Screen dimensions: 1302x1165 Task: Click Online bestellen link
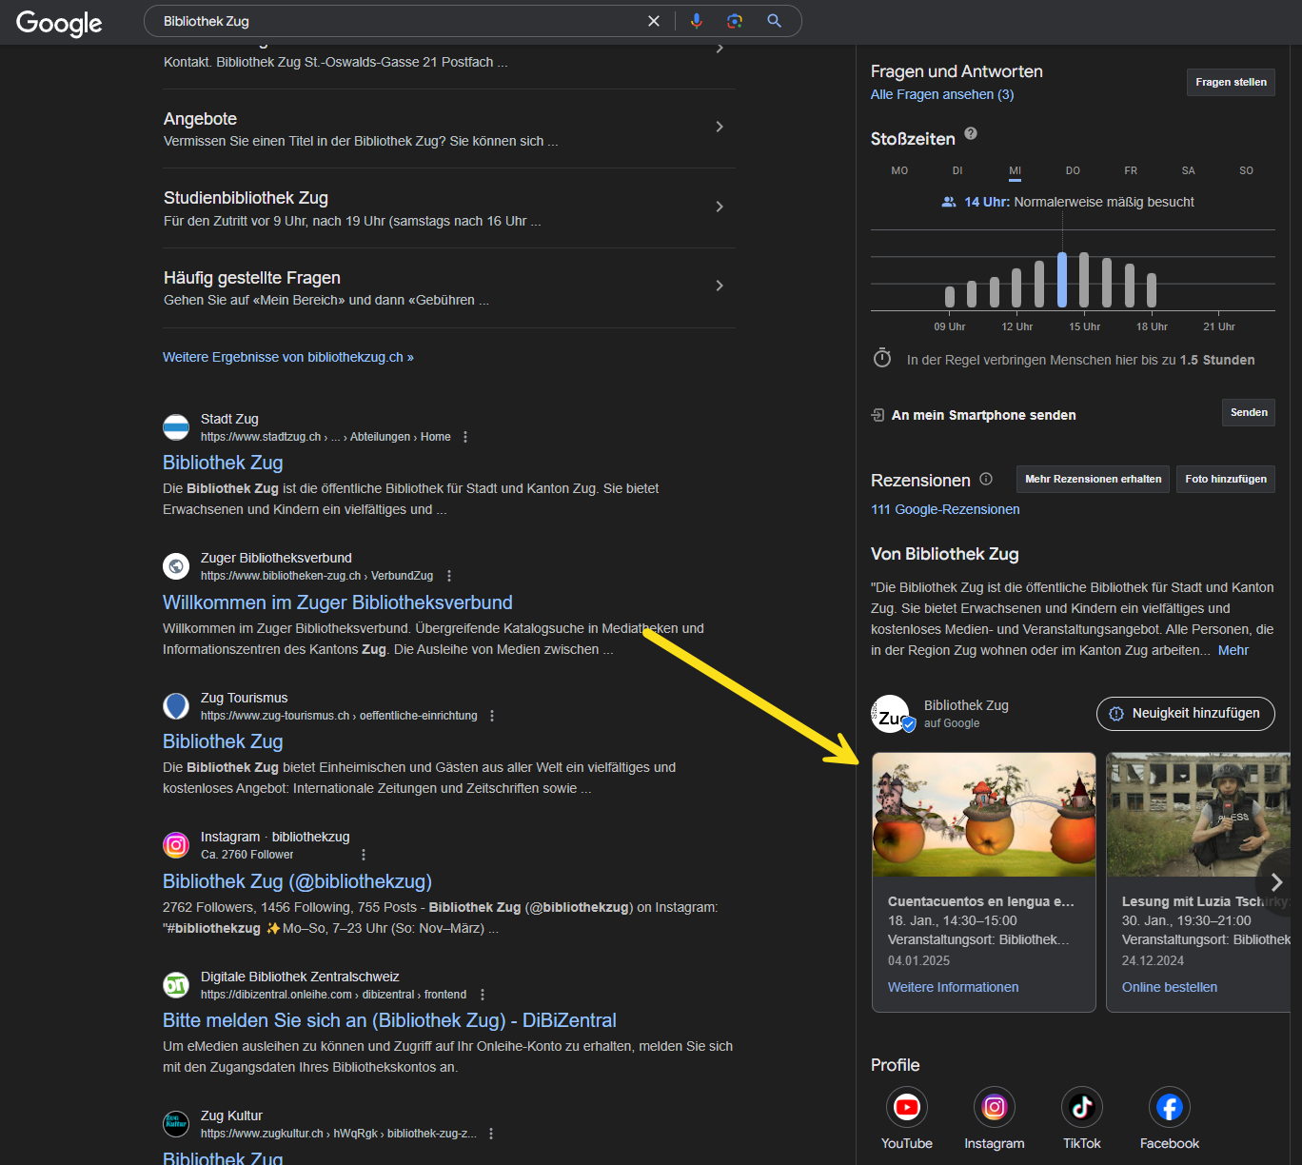point(1170,987)
